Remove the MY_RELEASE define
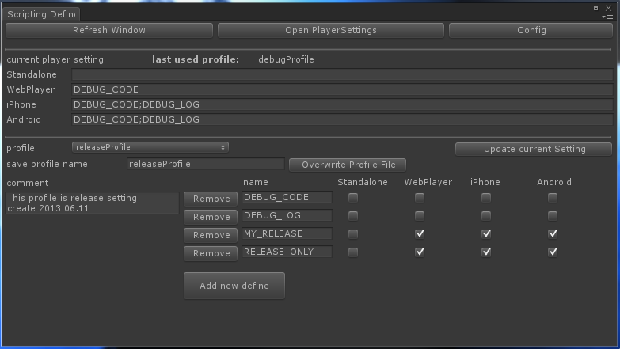620x349 pixels. click(x=211, y=235)
